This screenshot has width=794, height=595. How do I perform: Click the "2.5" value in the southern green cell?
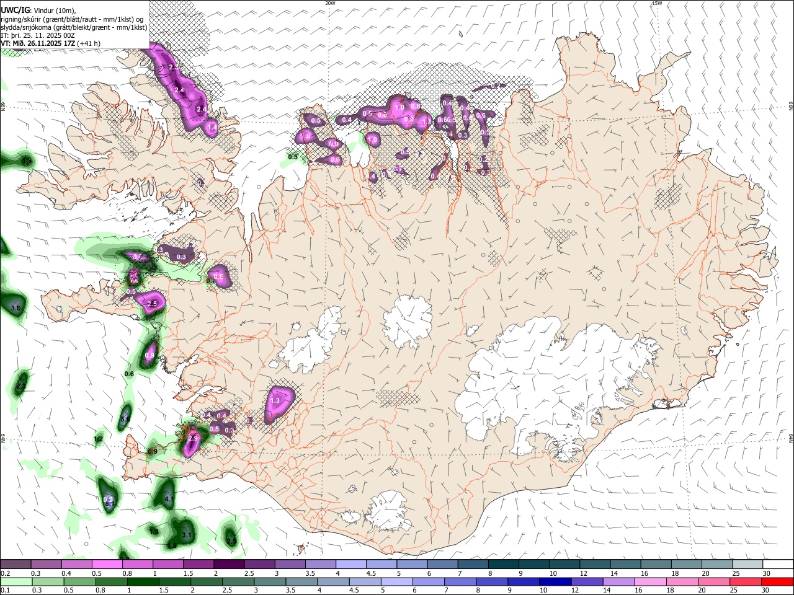point(231,541)
